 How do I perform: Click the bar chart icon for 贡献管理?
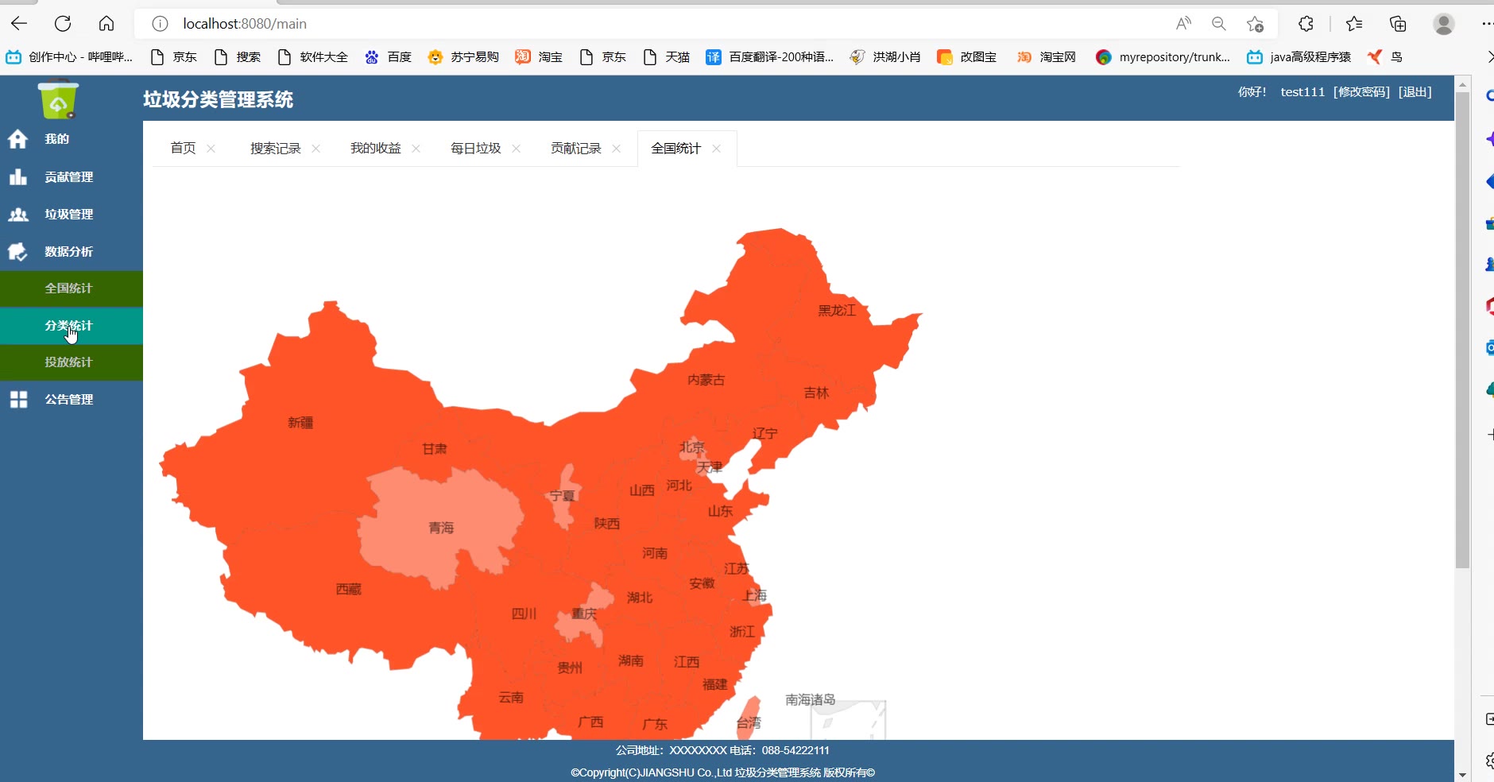click(17, 176)
